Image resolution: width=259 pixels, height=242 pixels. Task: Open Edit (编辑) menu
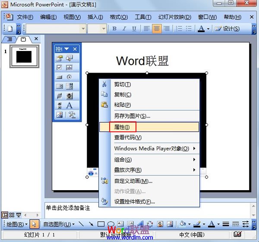click(48, 17)
